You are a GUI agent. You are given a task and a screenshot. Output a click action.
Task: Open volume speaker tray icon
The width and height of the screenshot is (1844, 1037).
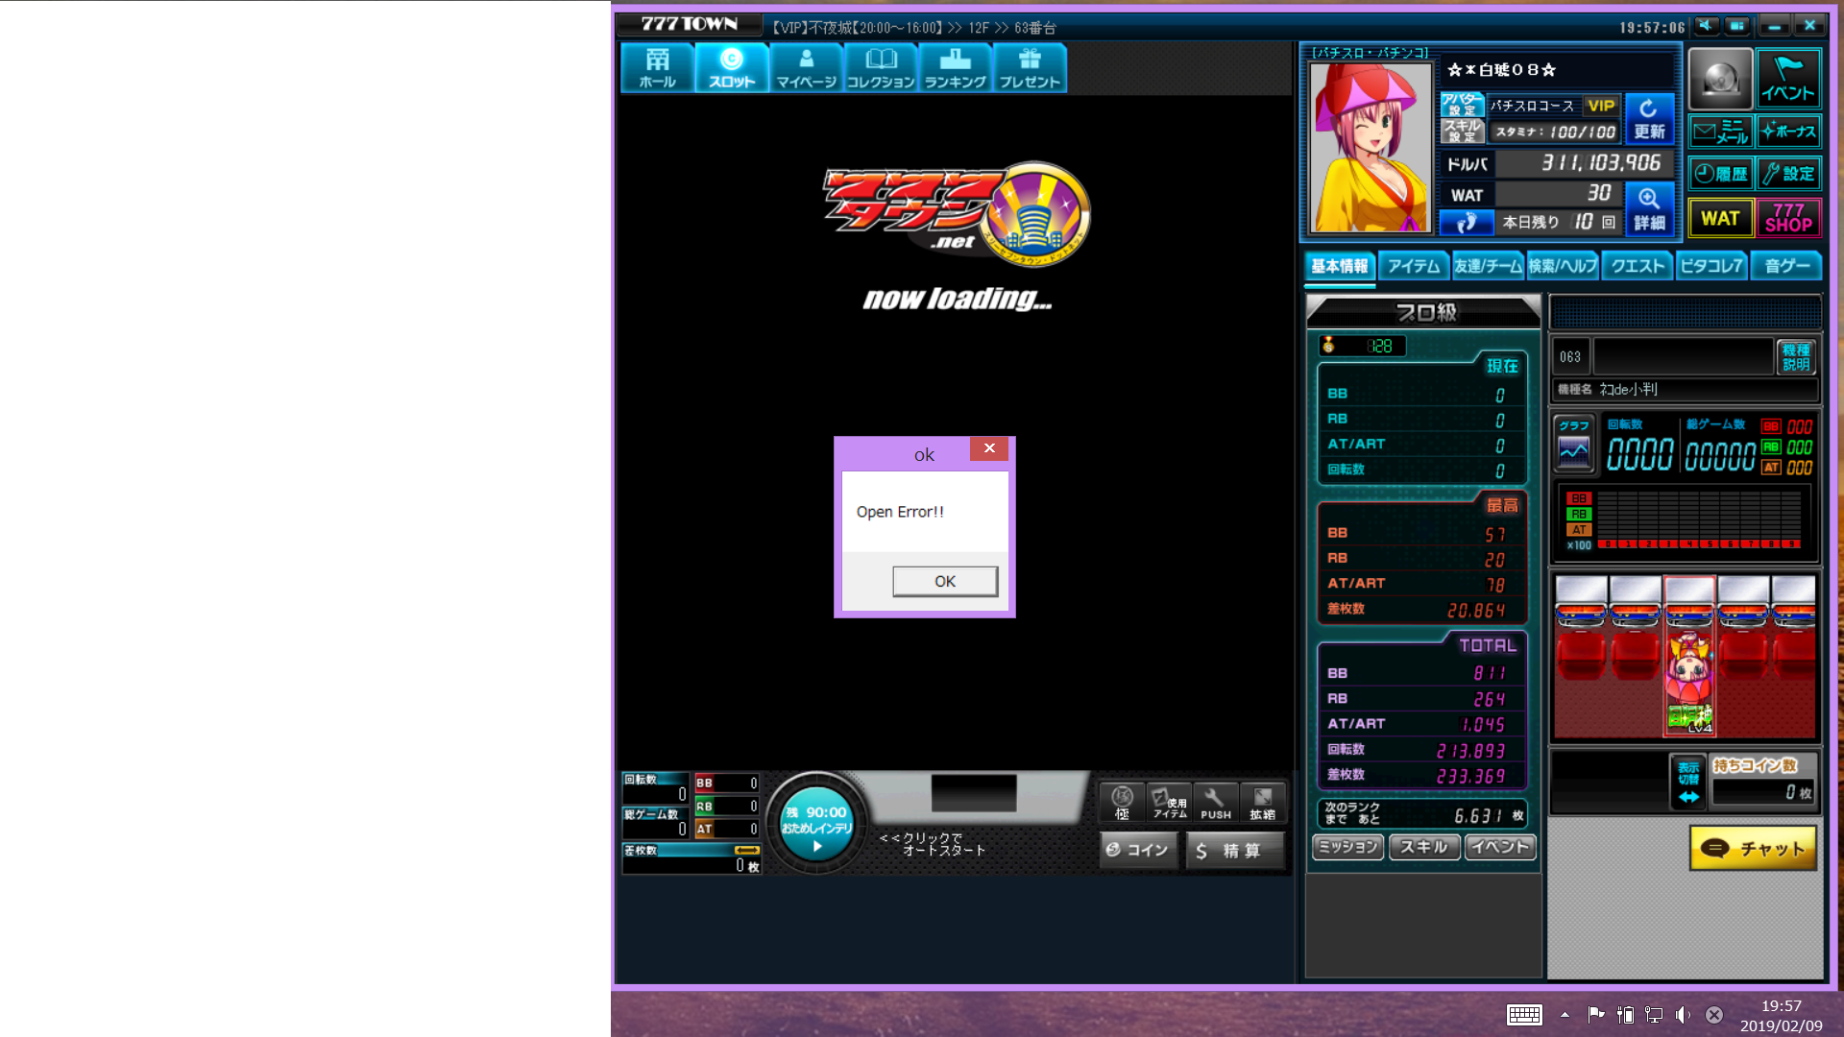1683,1014
